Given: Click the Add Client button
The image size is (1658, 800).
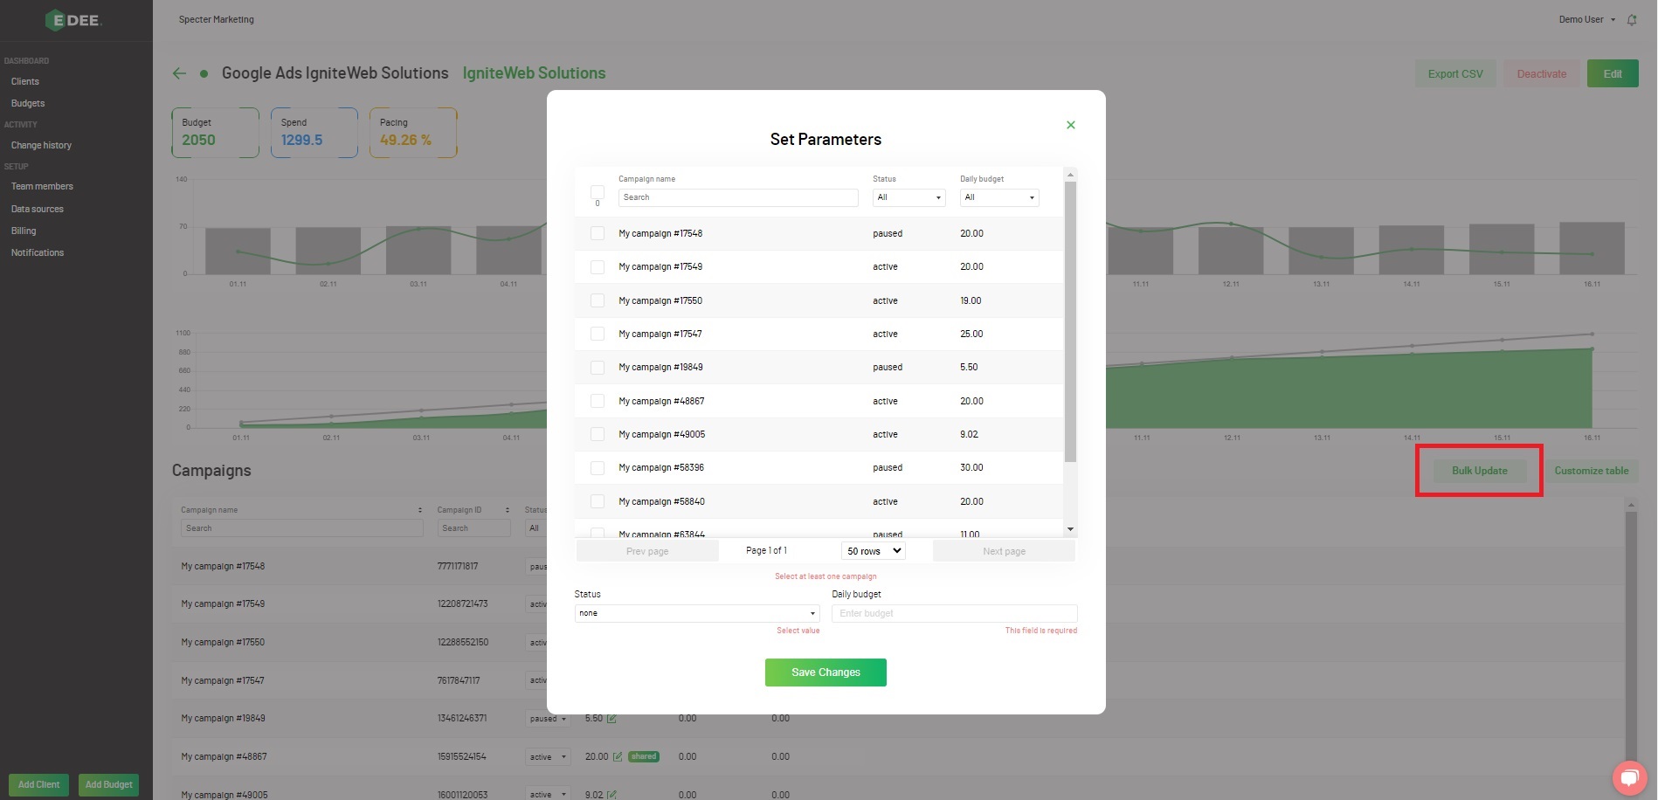Looking at the screenshot, I should point(39,784).
